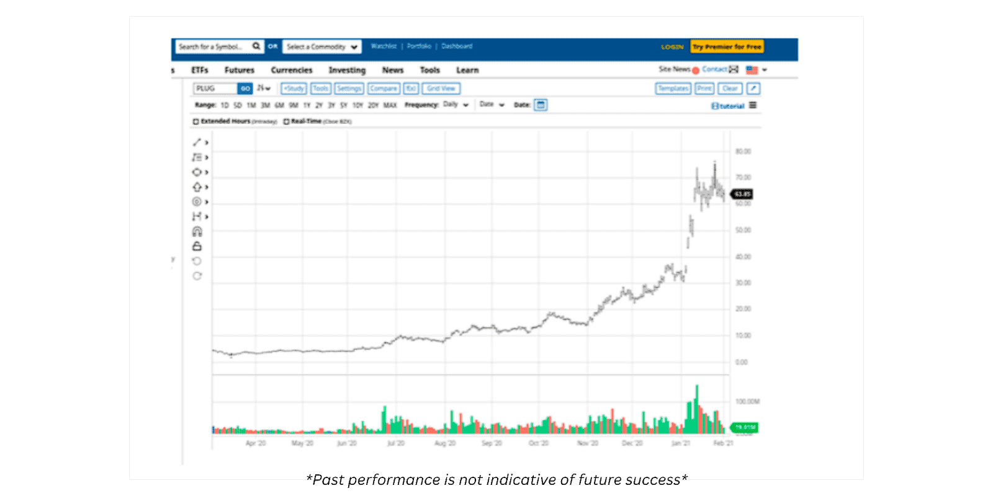The image size is (993, 496).
Task: Open the Currencies menu
Action: tap(292, 70)
